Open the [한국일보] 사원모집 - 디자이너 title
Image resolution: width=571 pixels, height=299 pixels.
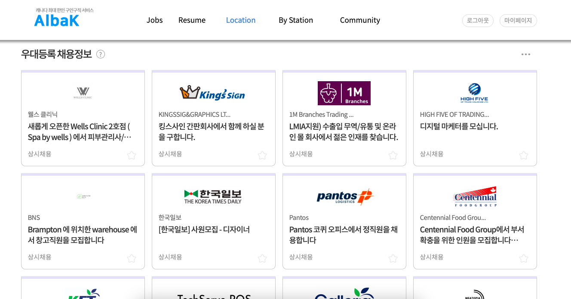204,229
